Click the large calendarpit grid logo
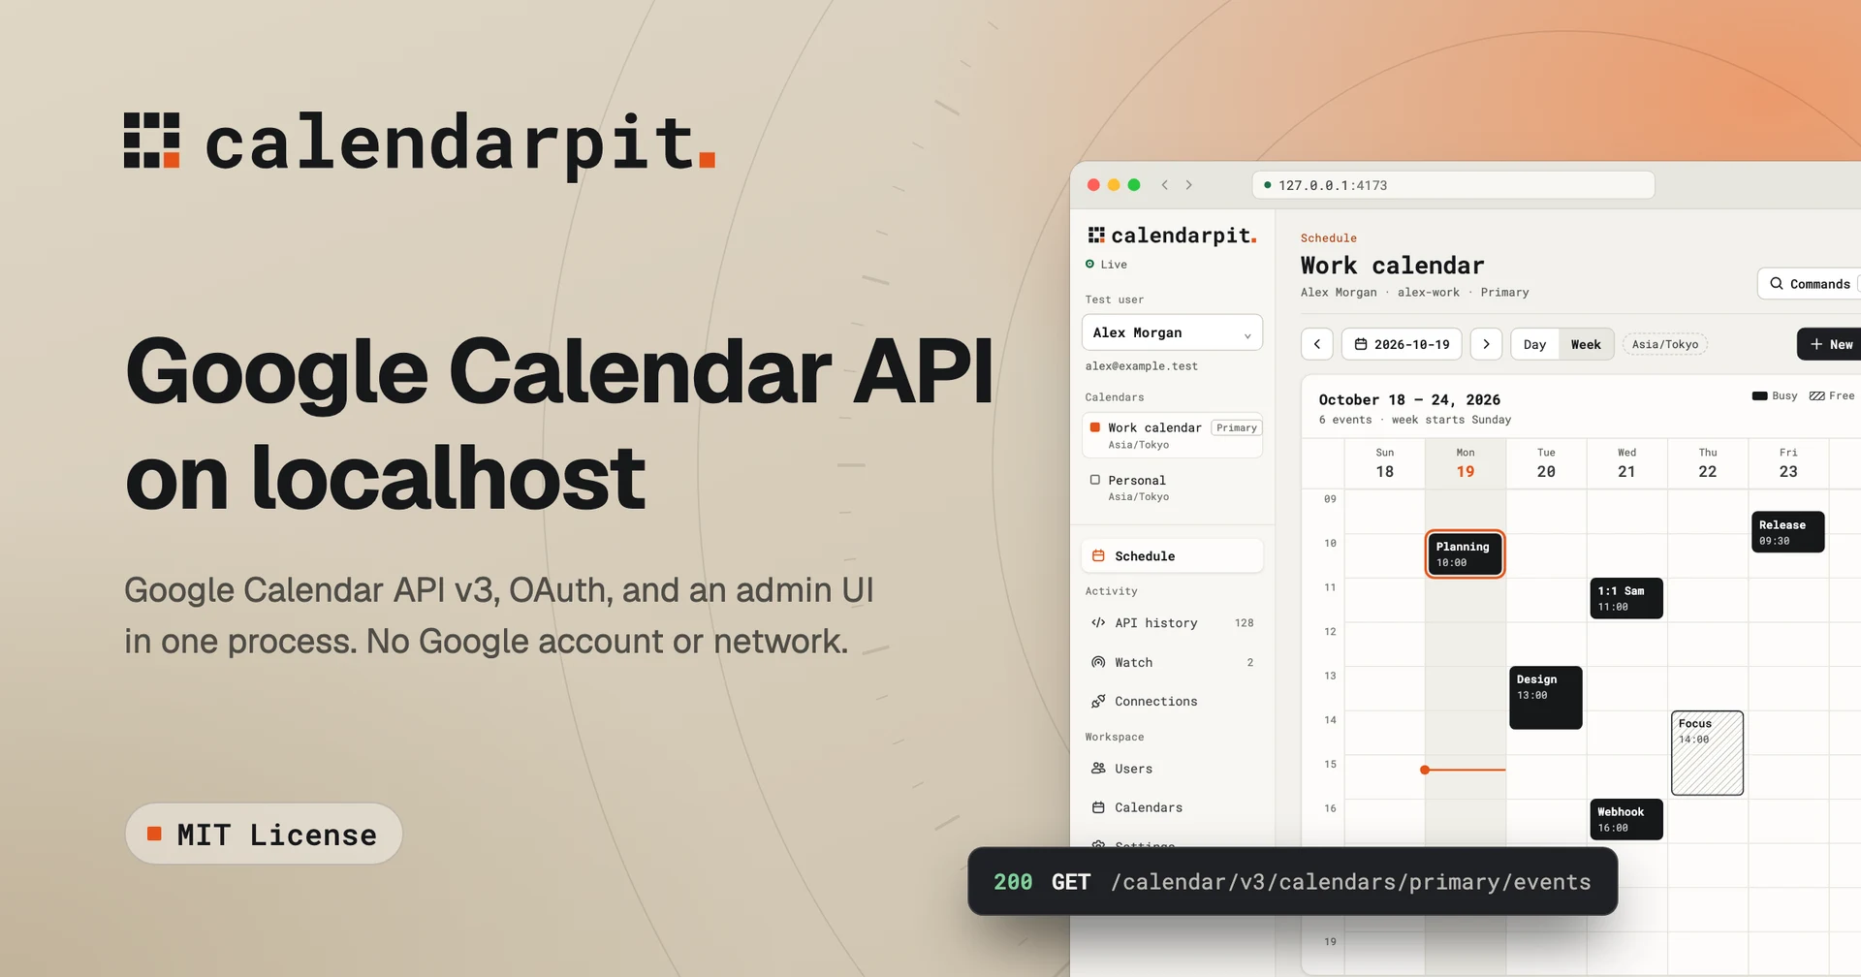The width and height of the screenshot is (1861, 977). (152, 141)
